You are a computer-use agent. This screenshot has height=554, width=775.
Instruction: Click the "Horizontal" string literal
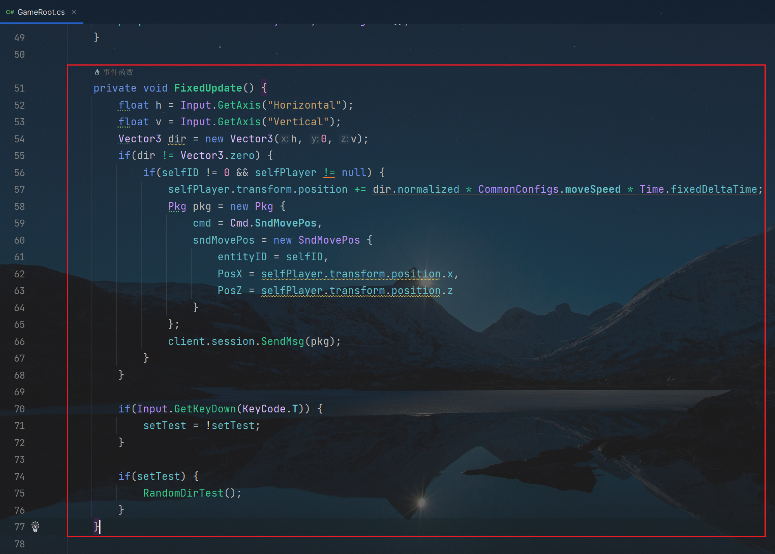(304, 105)
